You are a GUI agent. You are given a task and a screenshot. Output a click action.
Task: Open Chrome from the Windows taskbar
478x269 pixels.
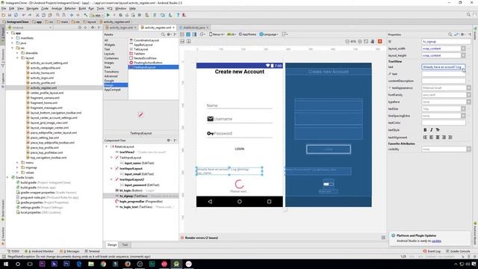coord(103,264)
